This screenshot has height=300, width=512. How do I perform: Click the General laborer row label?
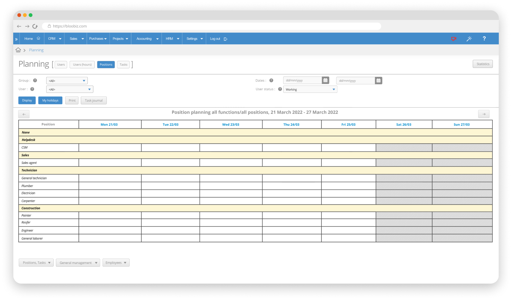pos(32,239)
